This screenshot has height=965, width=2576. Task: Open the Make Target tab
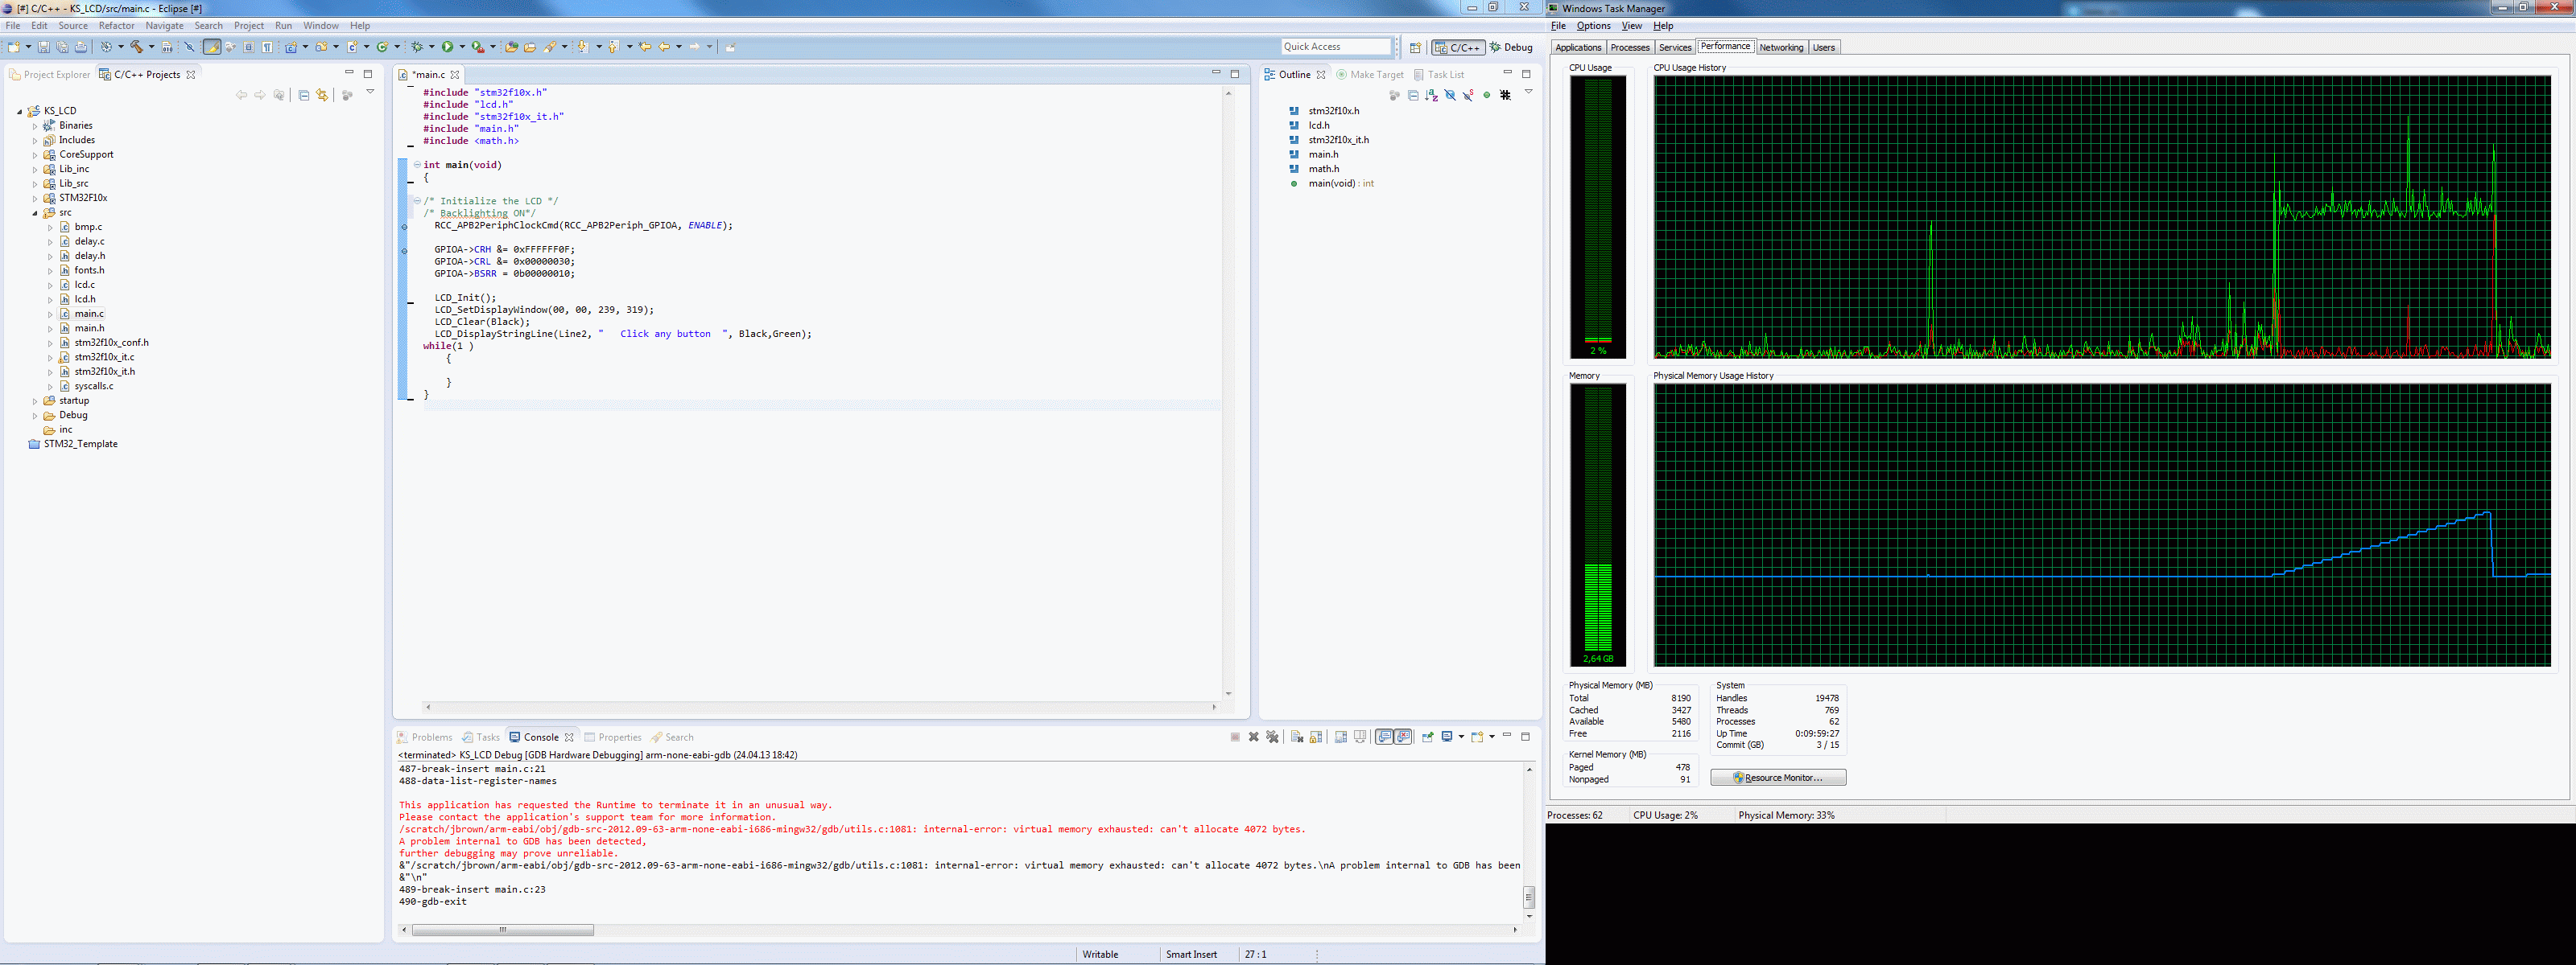pos(1370,75)
